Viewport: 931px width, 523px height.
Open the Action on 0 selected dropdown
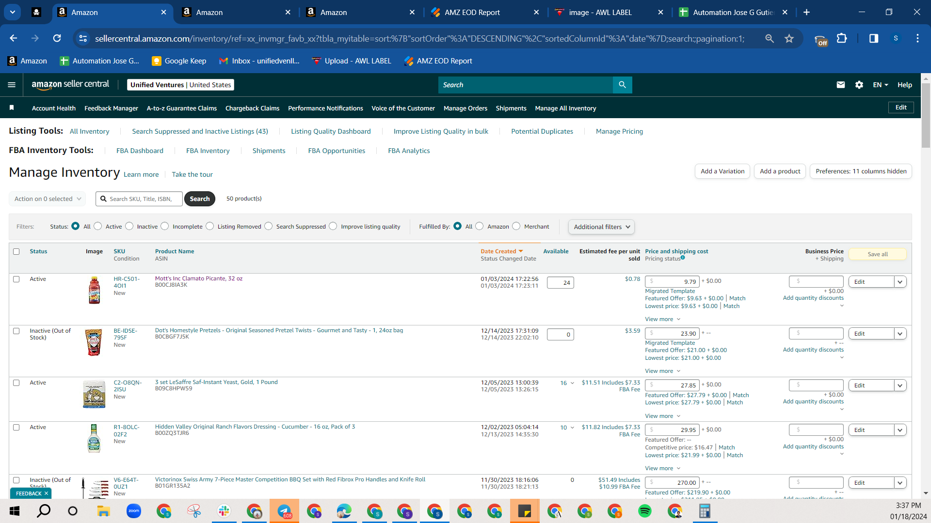48,199
